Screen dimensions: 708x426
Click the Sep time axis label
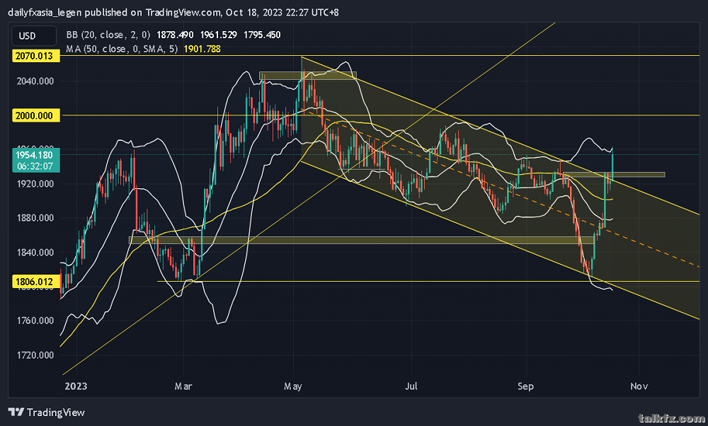tap(525, 386)
